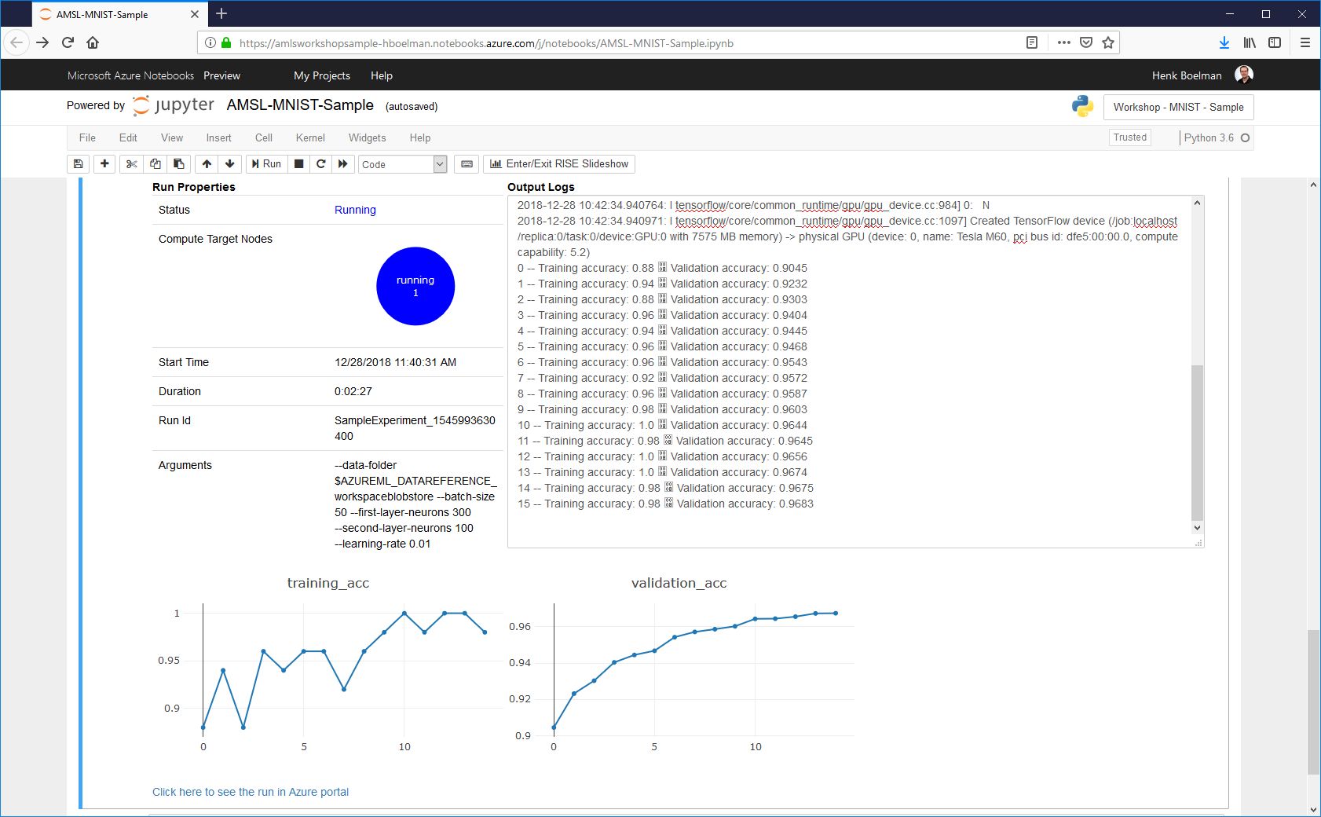Open a new browser tab
The width and height of the screenshot is (1321, 817).
coord(221,13)
